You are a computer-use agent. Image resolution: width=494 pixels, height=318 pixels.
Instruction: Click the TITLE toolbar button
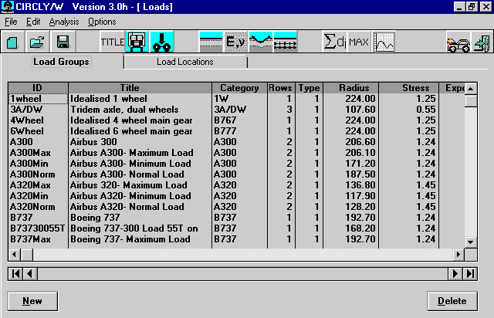(113, 42)
